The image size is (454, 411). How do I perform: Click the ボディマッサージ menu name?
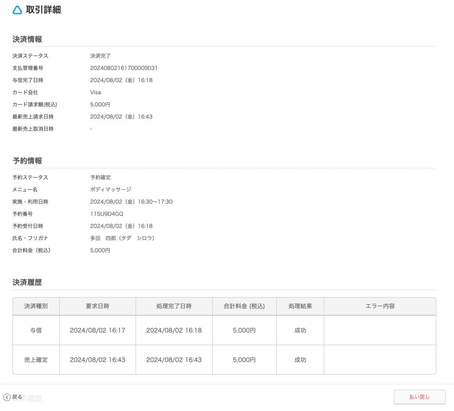111,190
